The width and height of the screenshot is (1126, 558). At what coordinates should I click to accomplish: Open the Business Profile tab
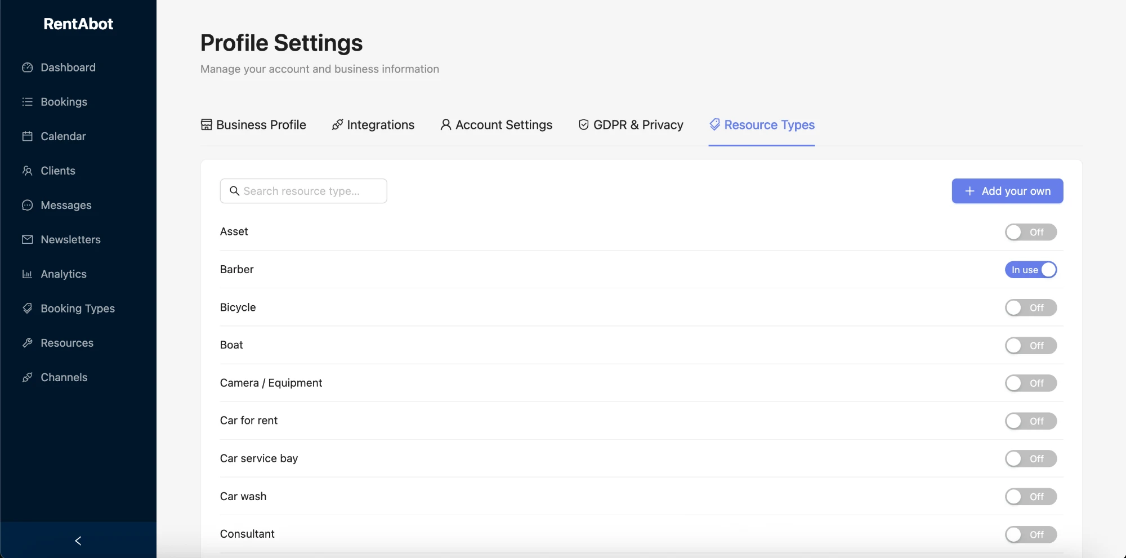pyautogui.click(x=253, y=124)
